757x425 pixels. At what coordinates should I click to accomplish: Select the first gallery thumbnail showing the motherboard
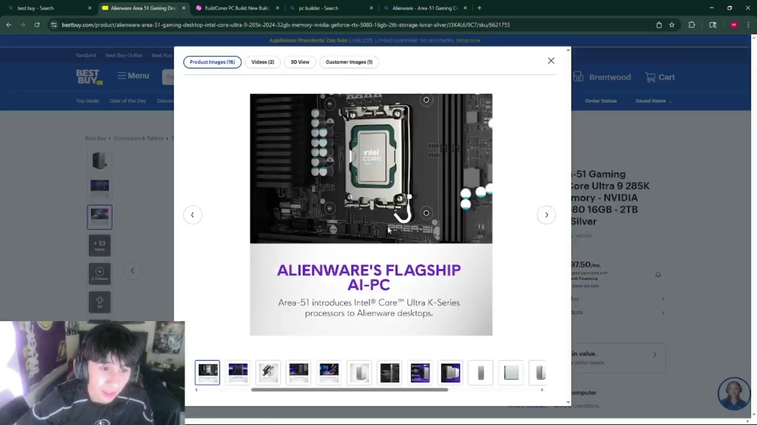(208, 372)
